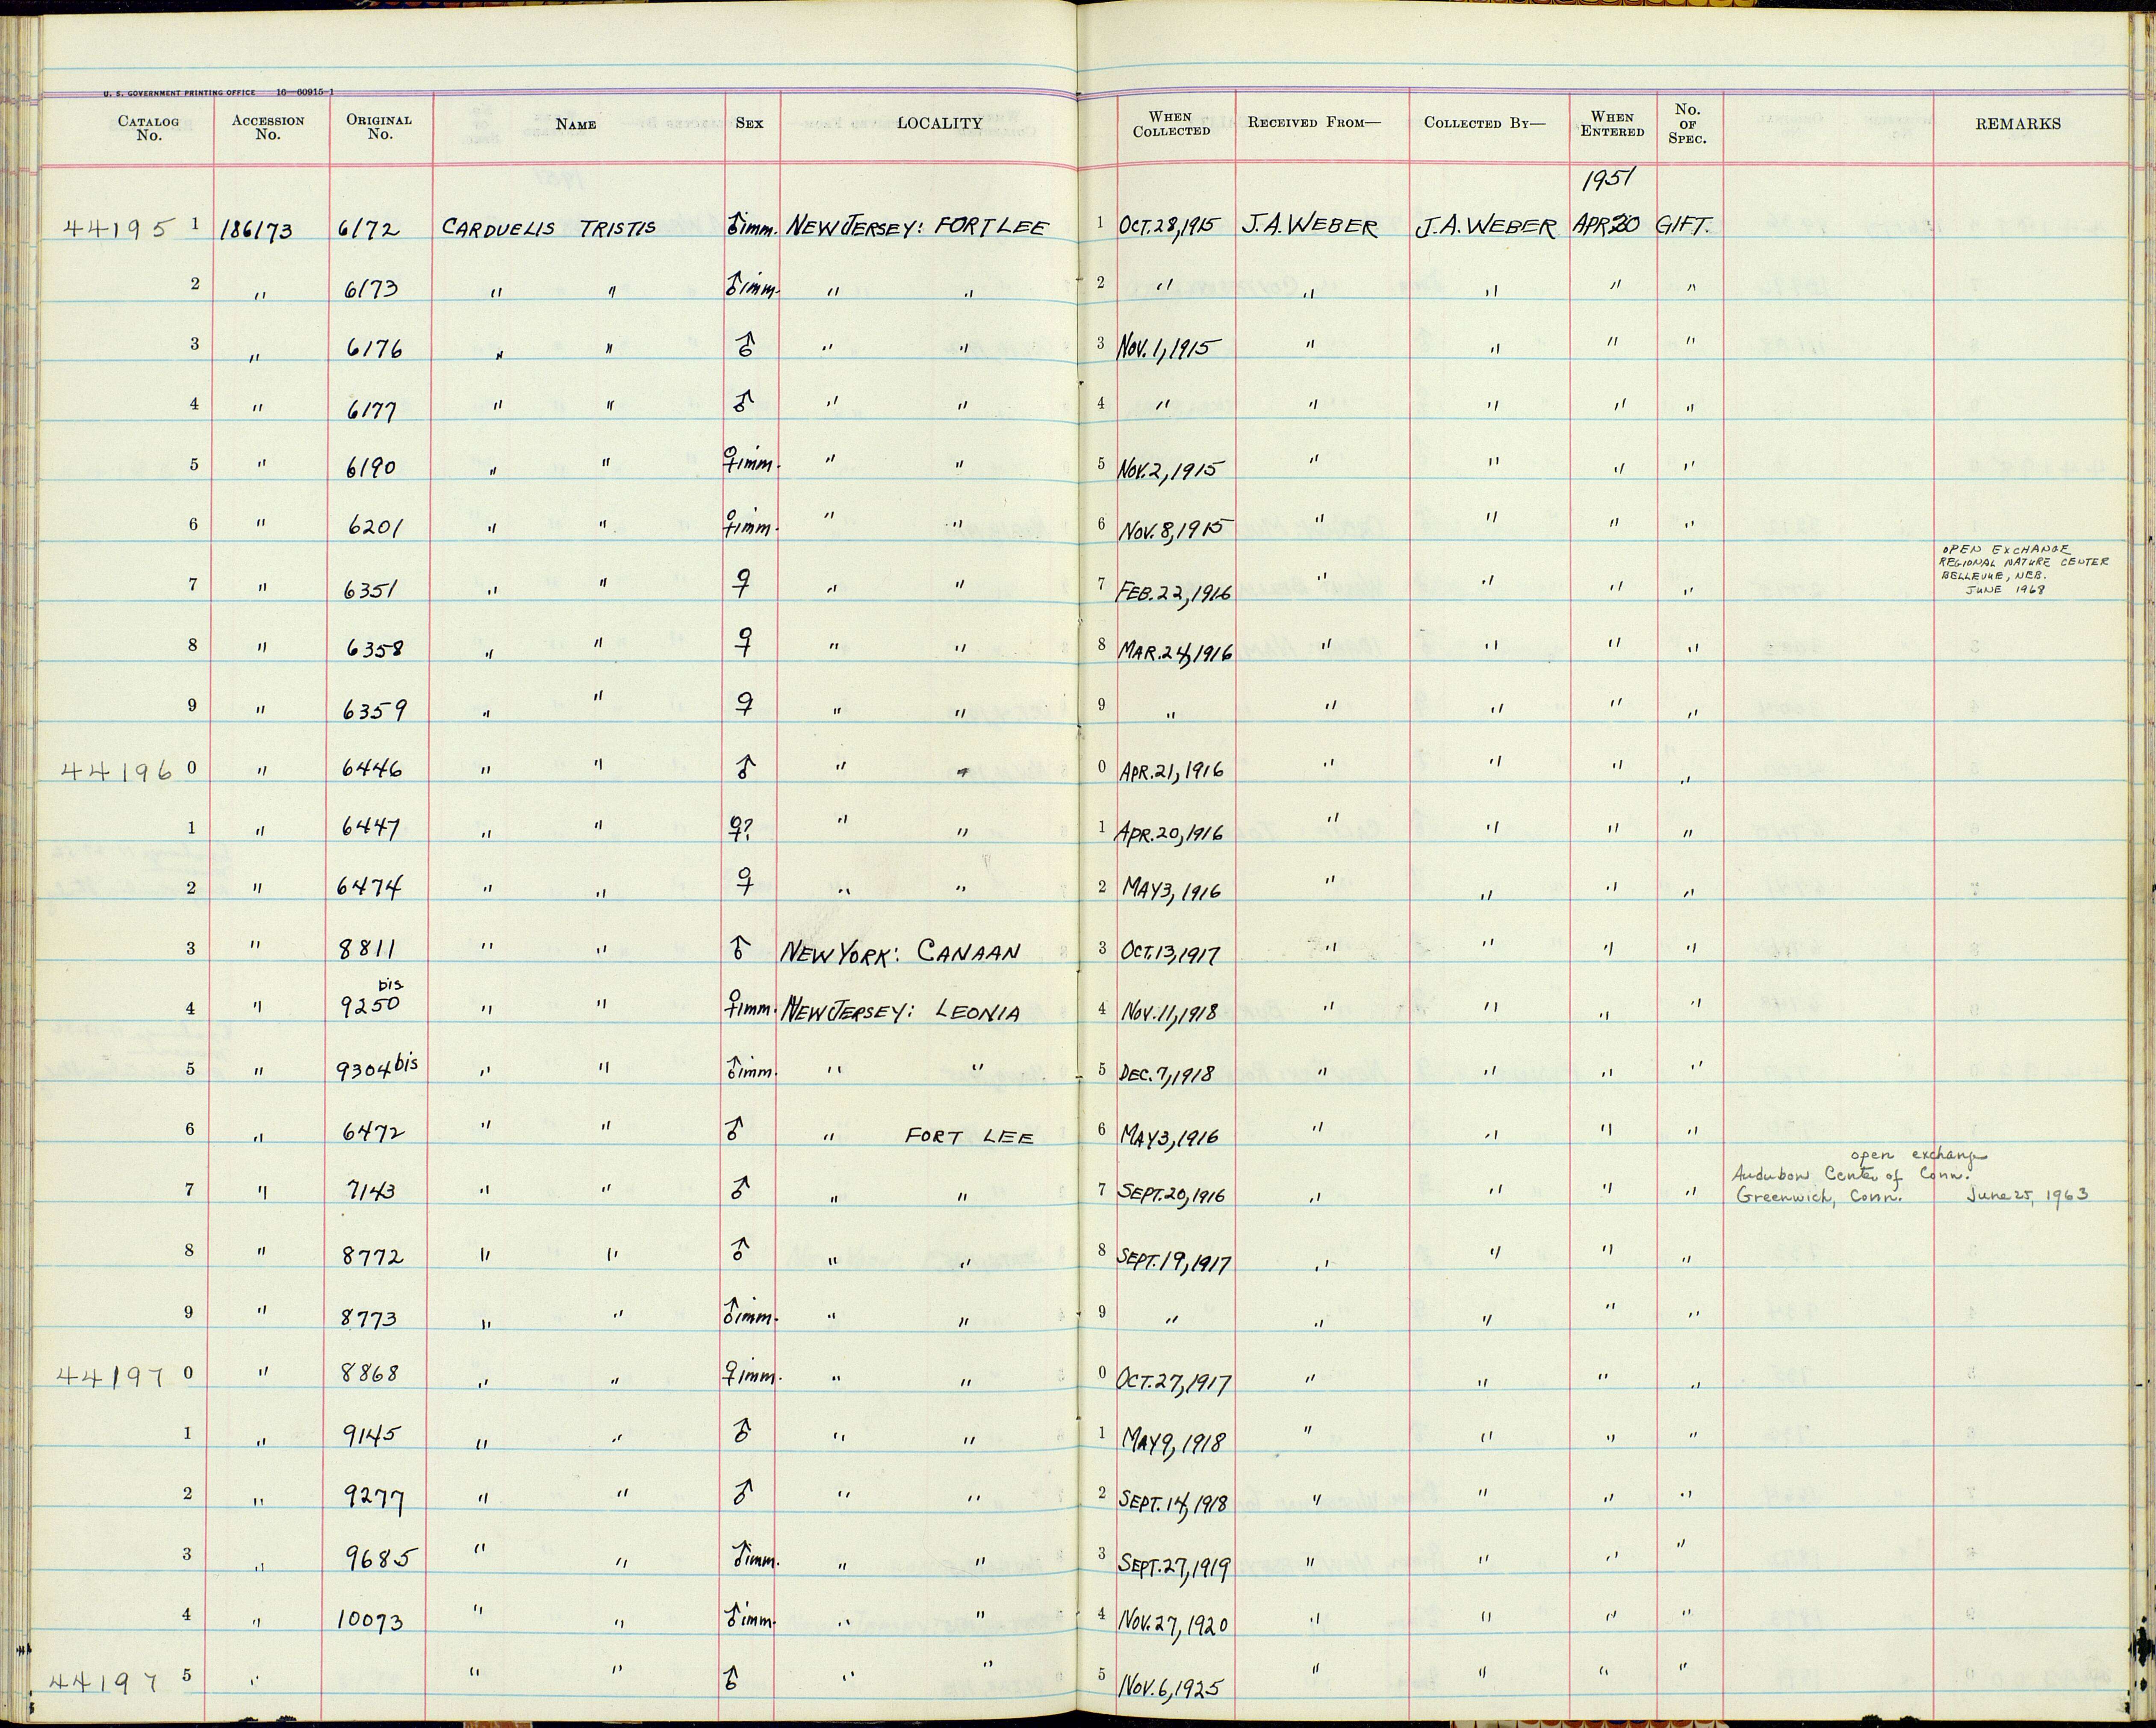Image resolution: width=2156 pixels, height=1728 pixels.
Task: Click locality 'New Jersey: Fort Lee'
Action: (917, 227)
